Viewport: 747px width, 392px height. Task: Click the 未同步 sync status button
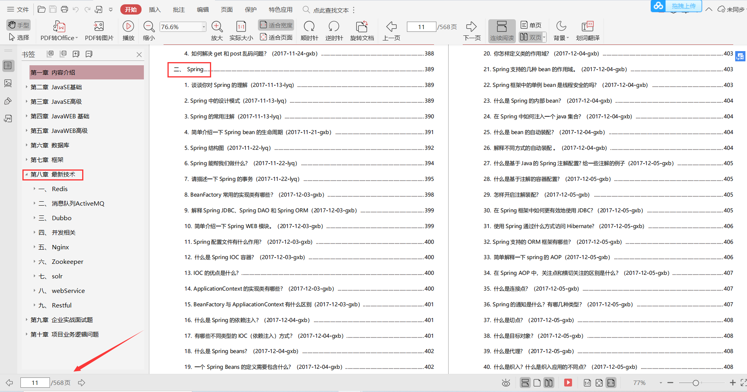[x=731, y=9]
